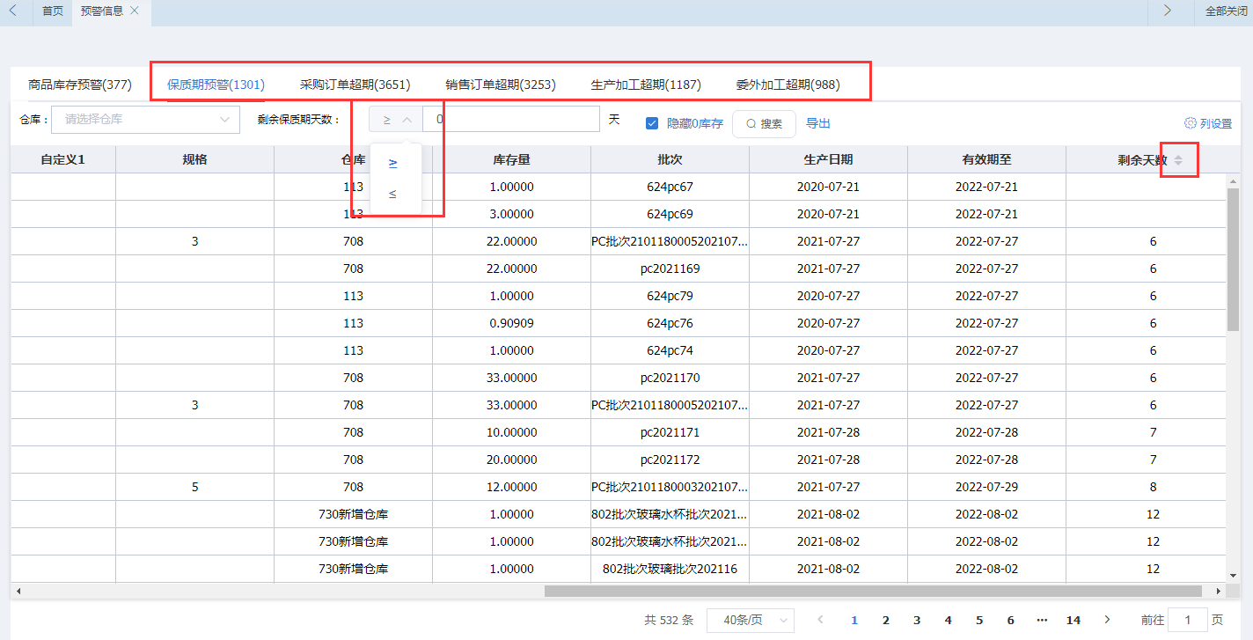The height and width of the screenshot is (640, 1253).
Task: Choose the ≥ option in the list
Action: [x=393, y=163]
